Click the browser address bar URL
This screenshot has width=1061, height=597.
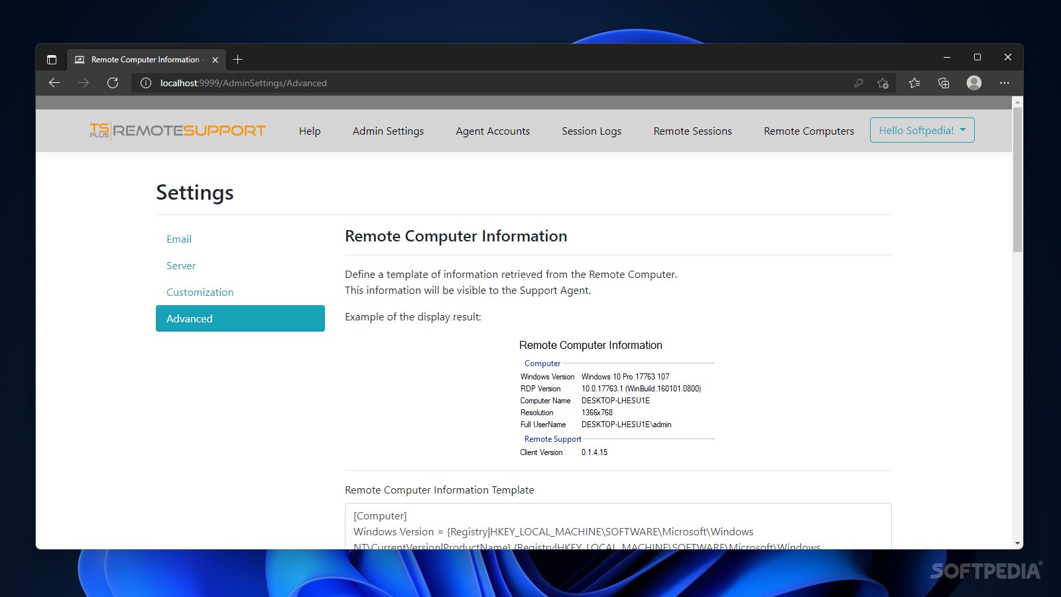[x=243, y=83]
